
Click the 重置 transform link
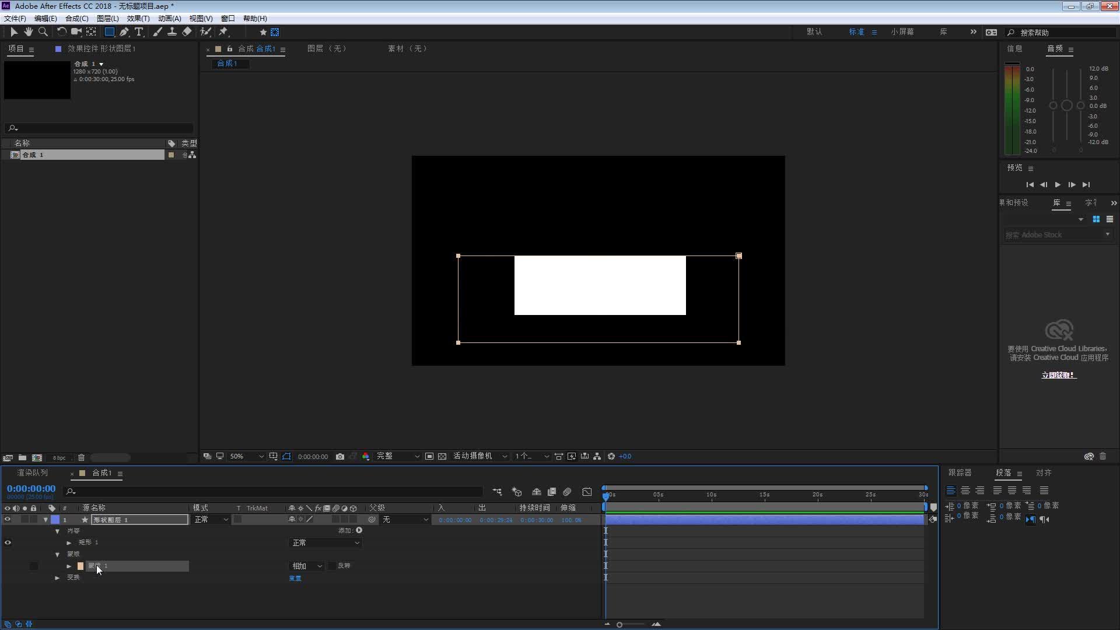click(x=295, y=578)
